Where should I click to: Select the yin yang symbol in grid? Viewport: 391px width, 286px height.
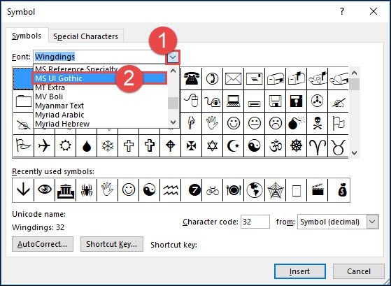[255, 145]
